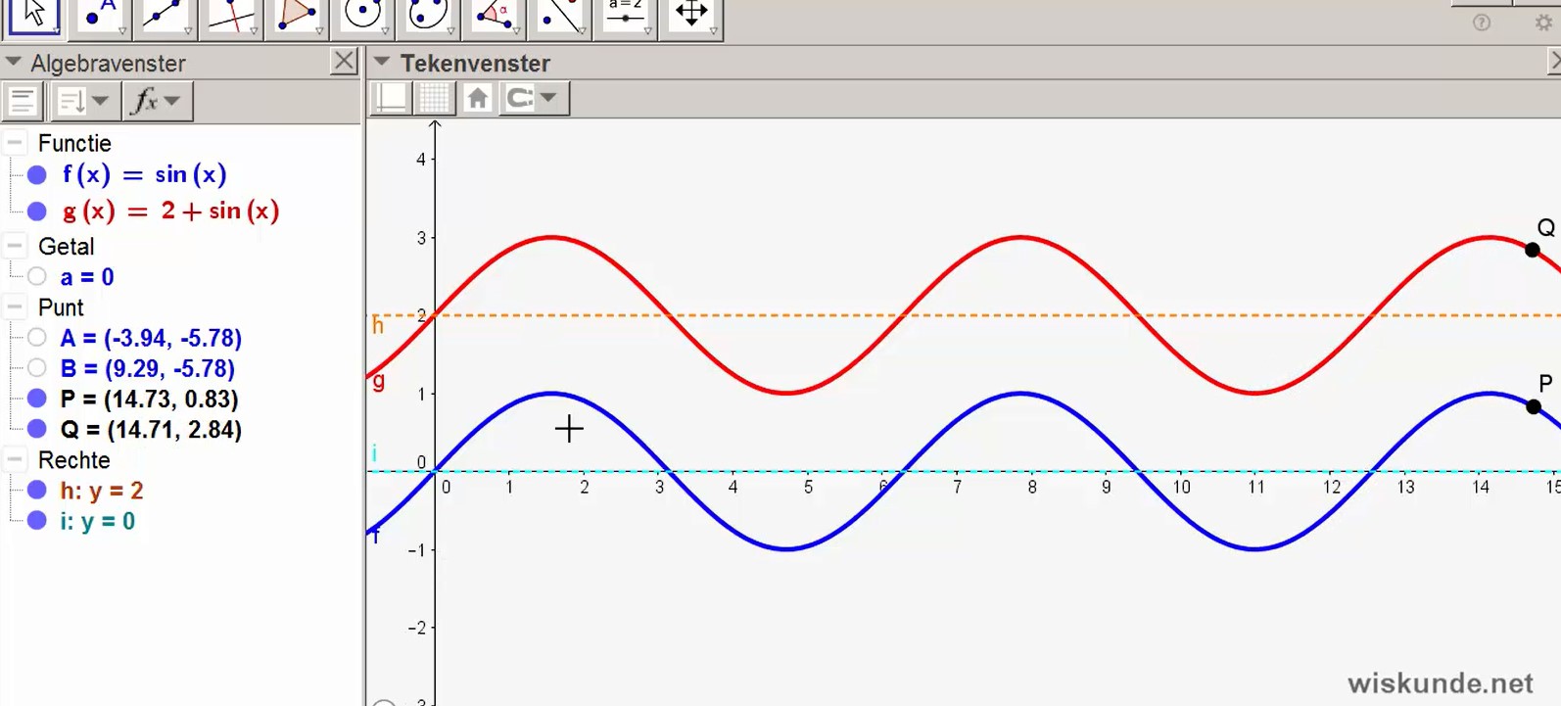Open the help question mark icon
1561x706 pixels.
coord(1482,23)
